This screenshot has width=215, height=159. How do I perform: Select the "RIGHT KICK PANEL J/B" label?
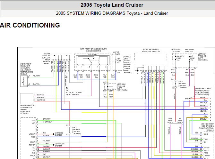pos(151,52)
